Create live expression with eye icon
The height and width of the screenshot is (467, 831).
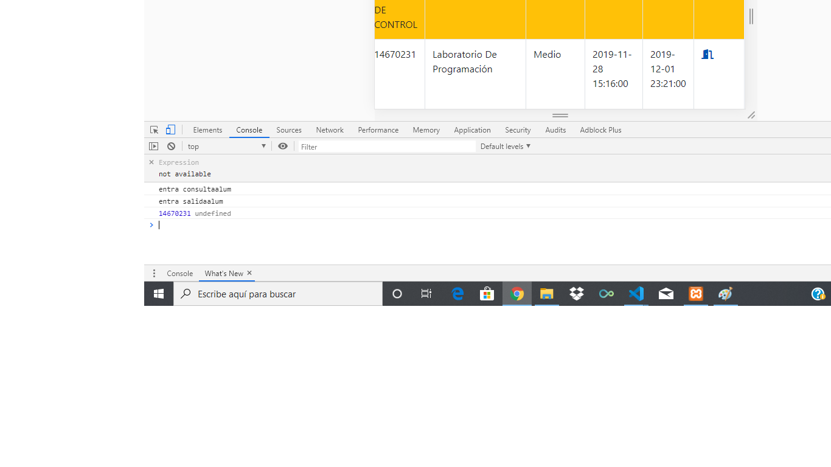tap(283, 147)
